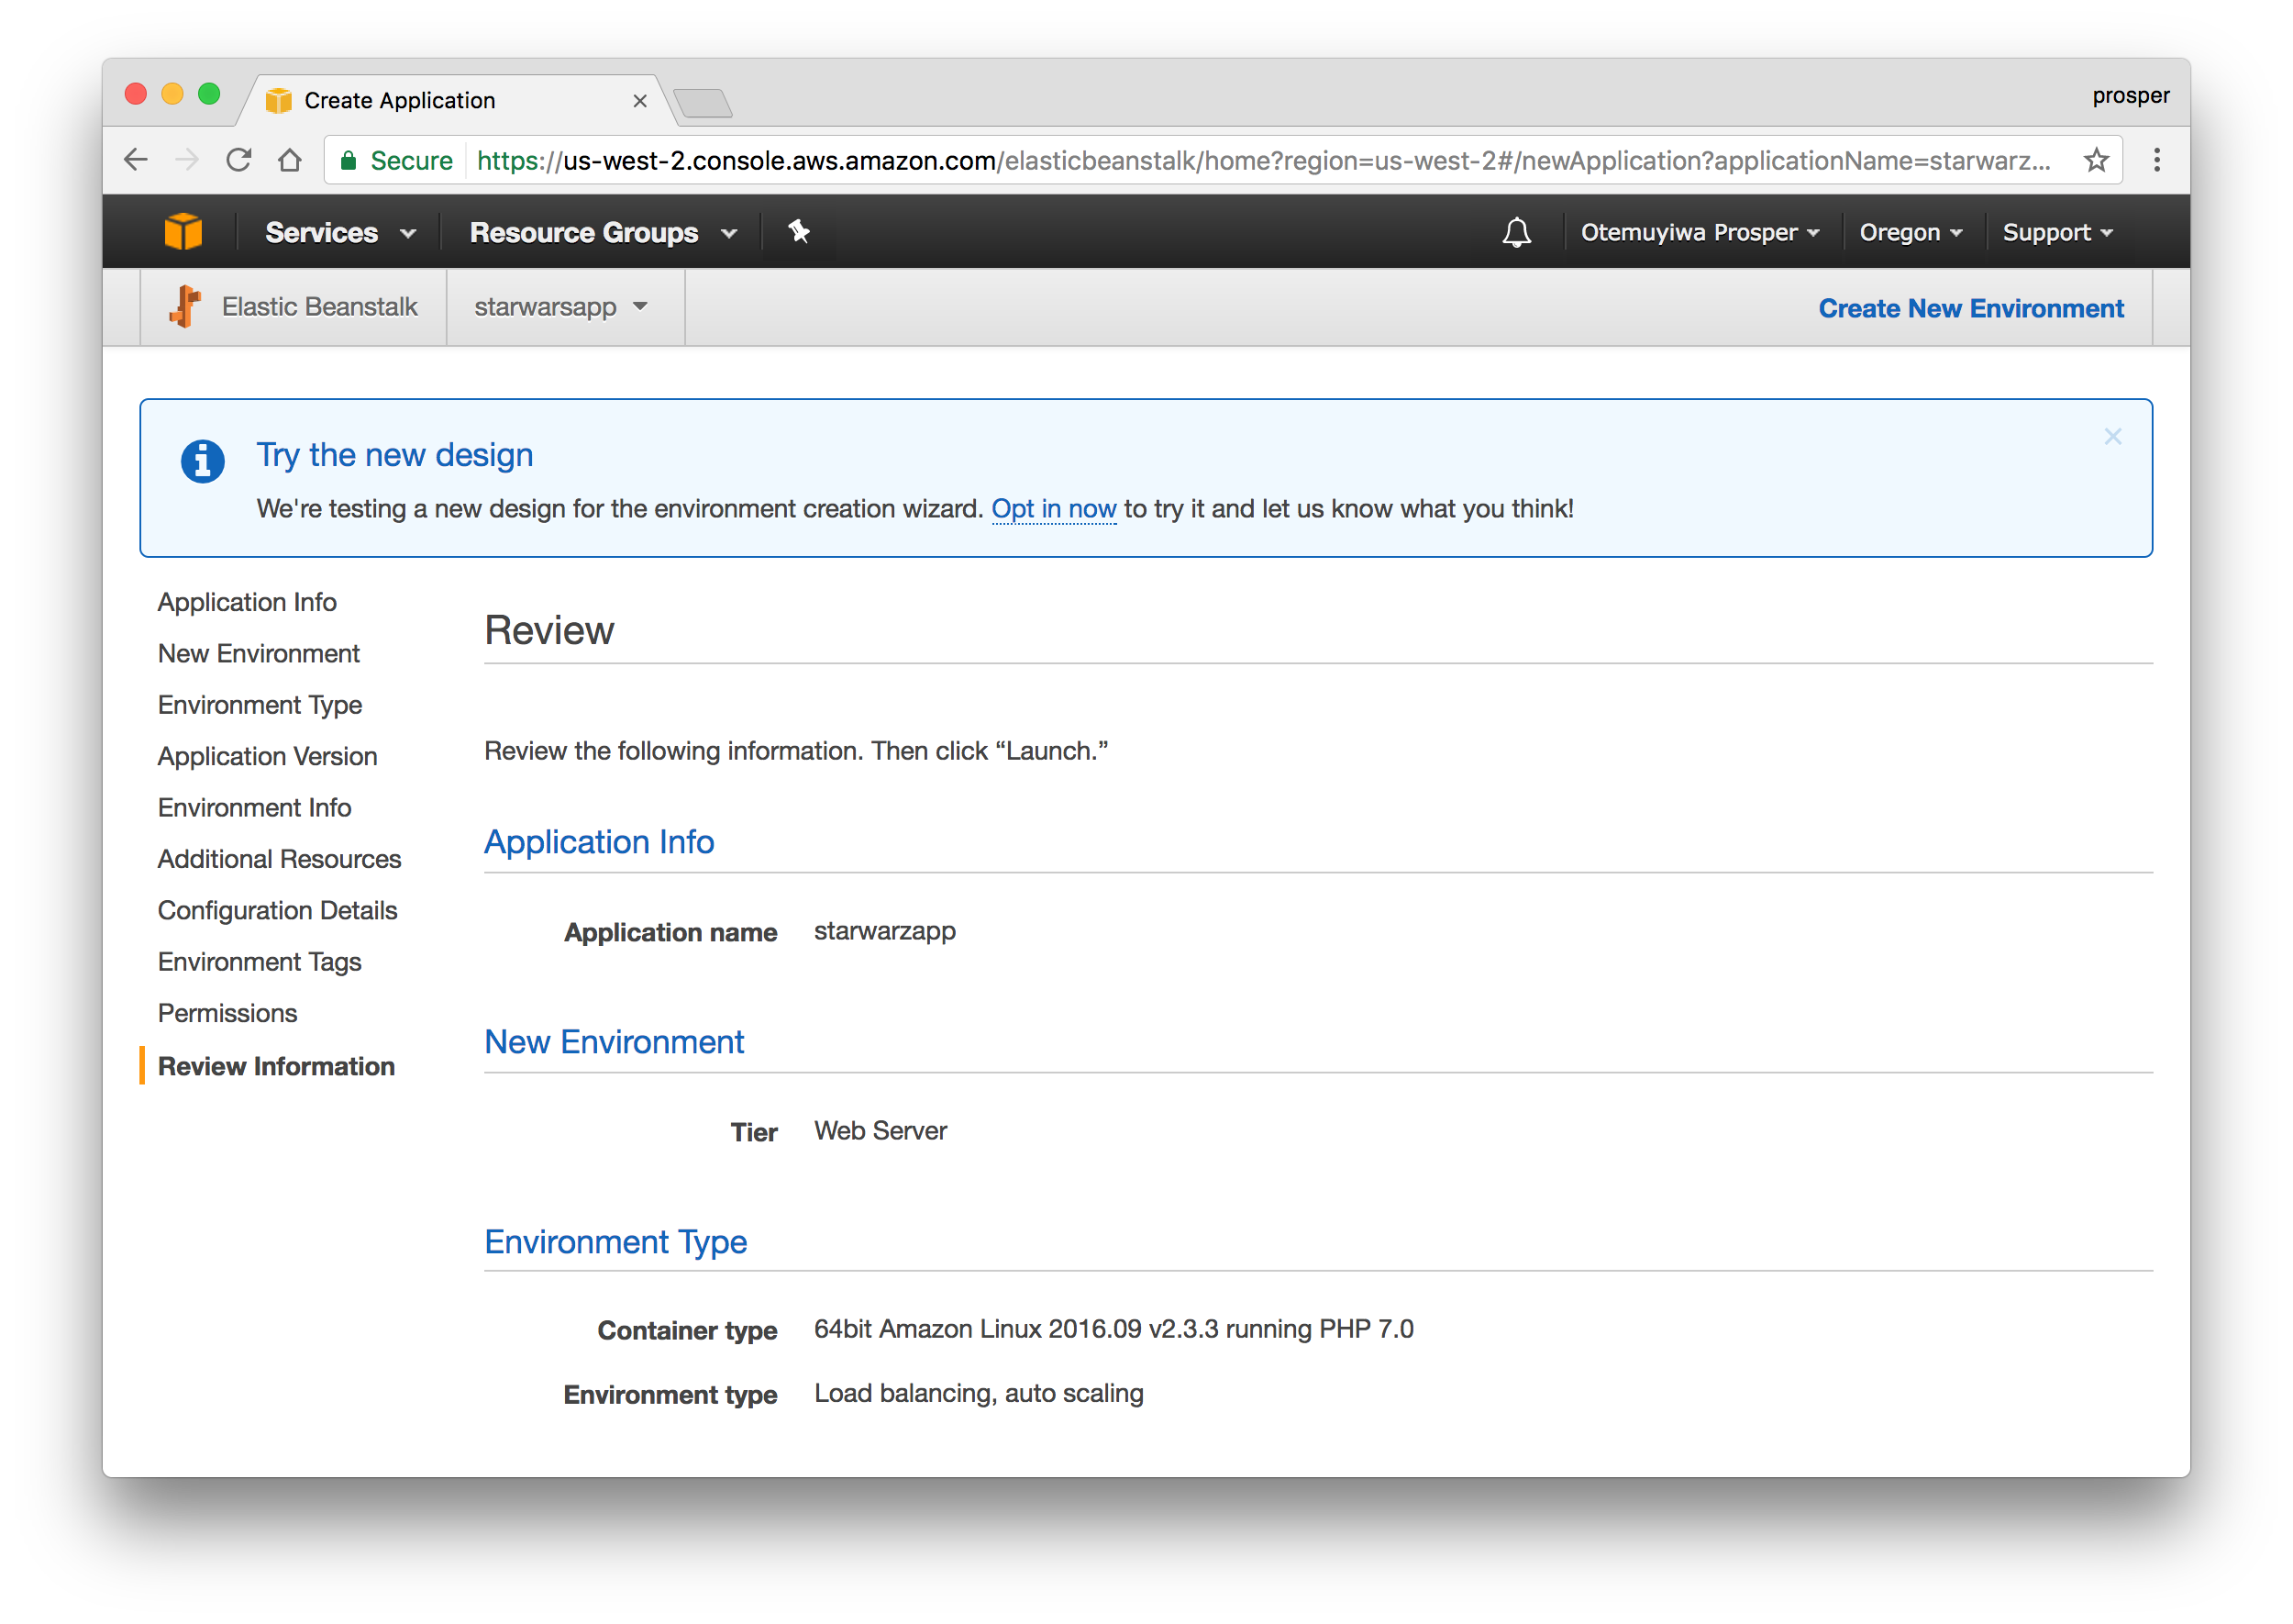
Task: Go to Environment Type step in sidebar
Action: click(260, 705)
